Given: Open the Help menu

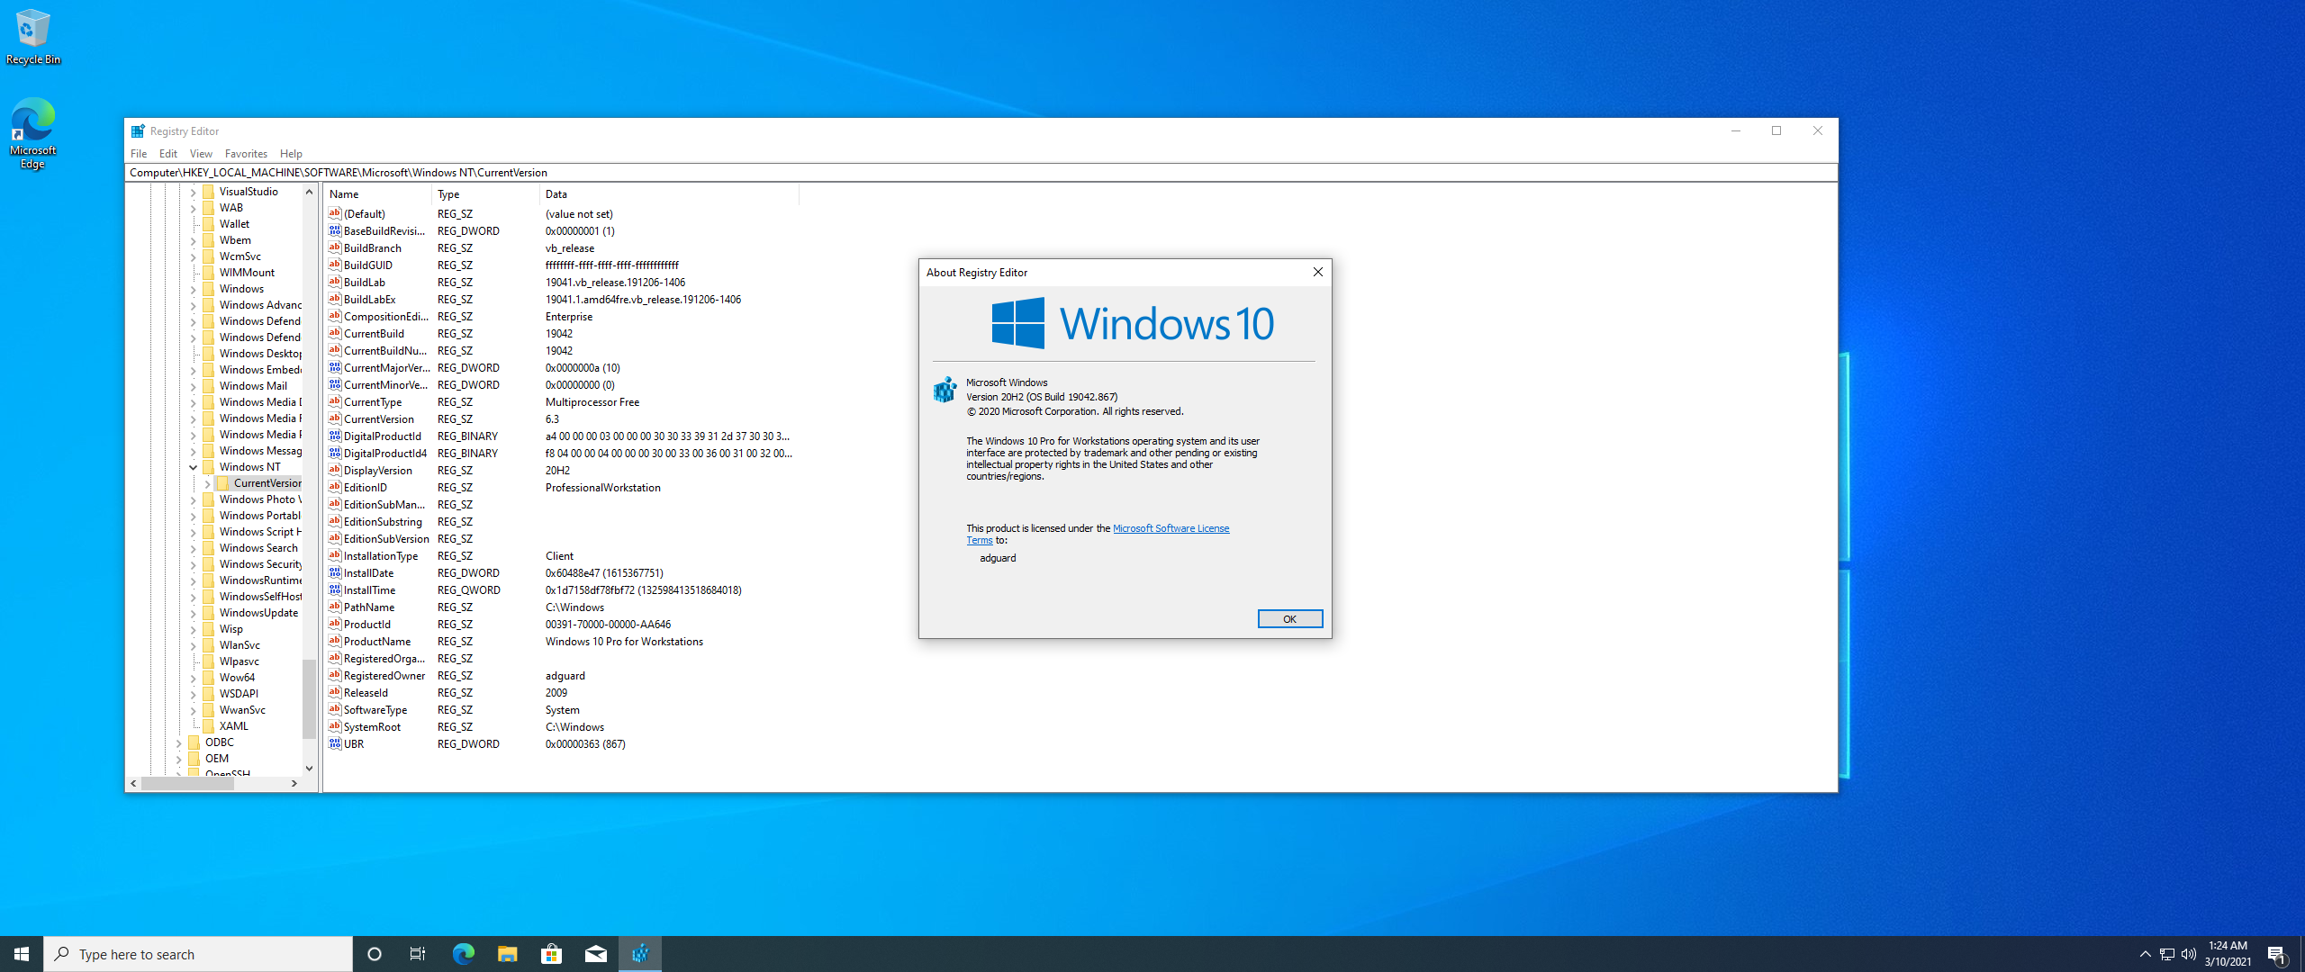Looking at the screenshot, I should (291, 154).
